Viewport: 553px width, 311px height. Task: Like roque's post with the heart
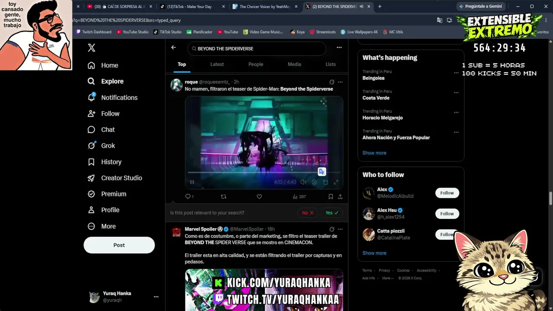(x=259, y=197)
